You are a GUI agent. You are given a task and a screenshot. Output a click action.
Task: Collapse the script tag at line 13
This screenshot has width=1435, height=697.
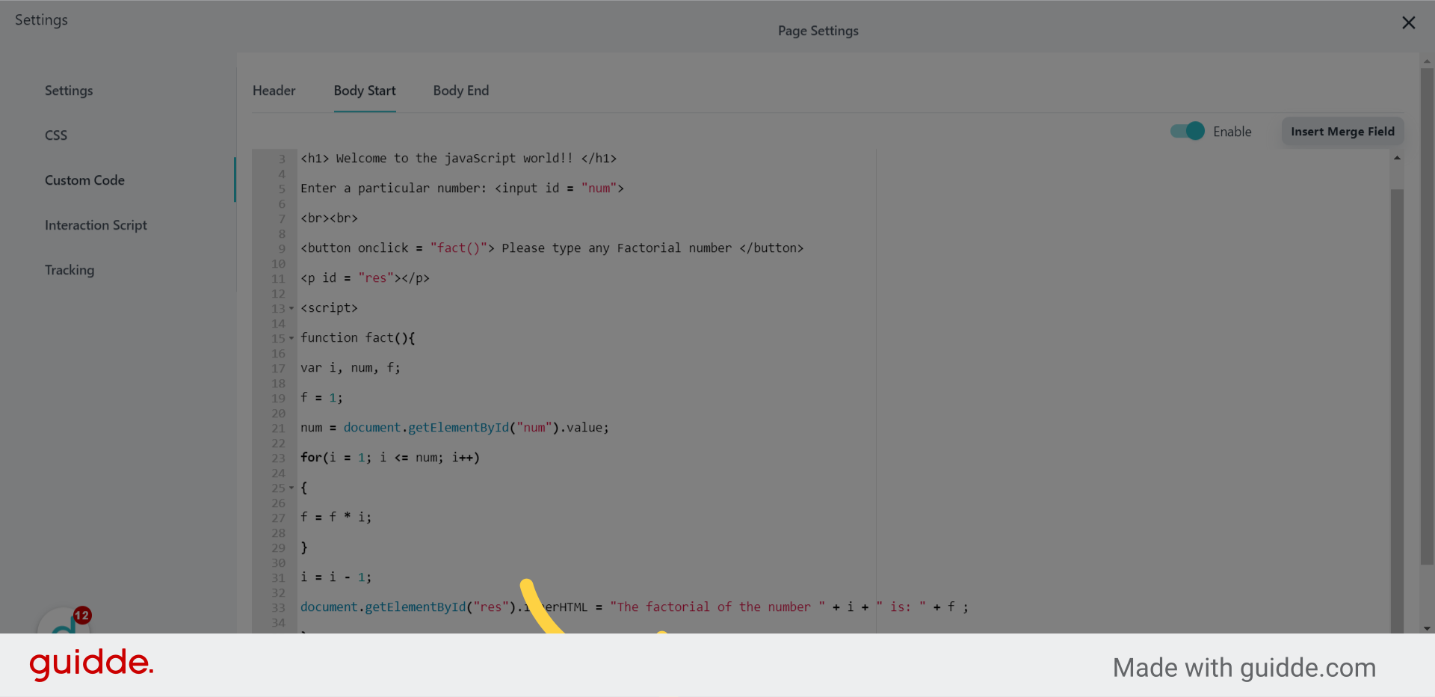tap(291, 308)
